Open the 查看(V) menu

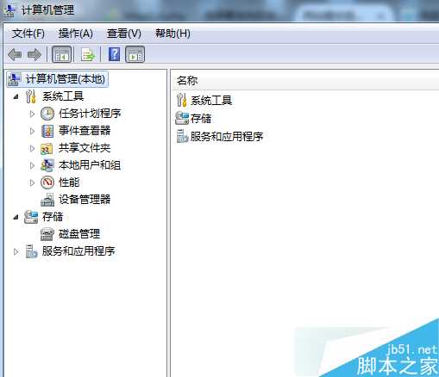tap(124, 34)
